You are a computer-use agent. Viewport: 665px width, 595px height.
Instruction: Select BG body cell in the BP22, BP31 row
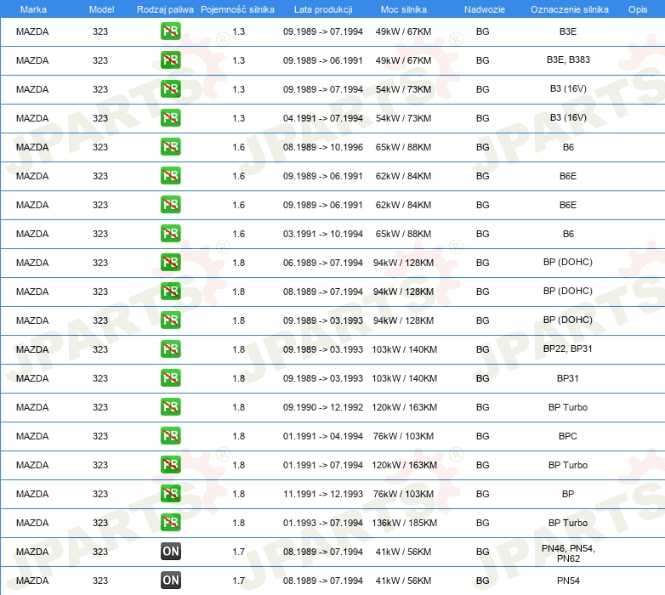483,349
